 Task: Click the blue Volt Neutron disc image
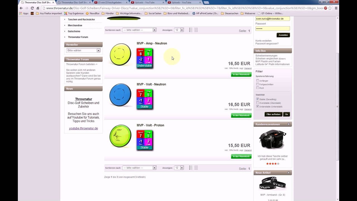coord(120,95)
